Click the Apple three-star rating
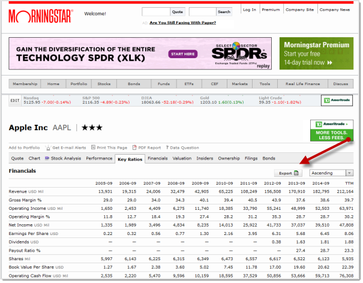Image resolution: width=363 pixels, height=283 pixels. point(92,128)
